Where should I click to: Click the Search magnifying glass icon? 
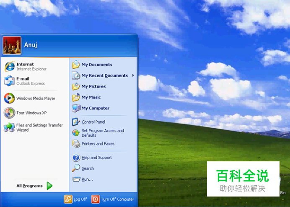[76, 168]
